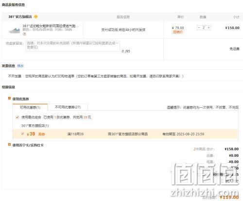Viewport: 243px width, 201px height.
Task: Open the 361° 运动鞋 product title link
Action: [51, 26]
